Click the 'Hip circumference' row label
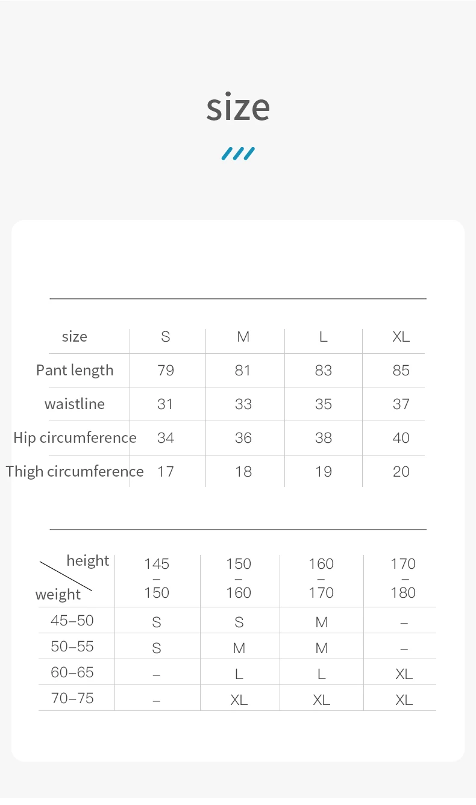 [x=75, y=438]
